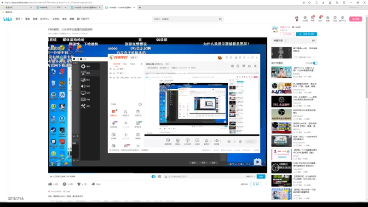The height and width of the screenshot is (207, 368).
Task: Open 会员购 in the top navigation
Action: click(x=56, y=19)
